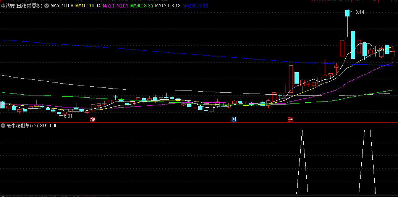Select the blue MA250: 9.83 label
The image size is (398, 197).
pyautogui.click(x=196, y=6)
